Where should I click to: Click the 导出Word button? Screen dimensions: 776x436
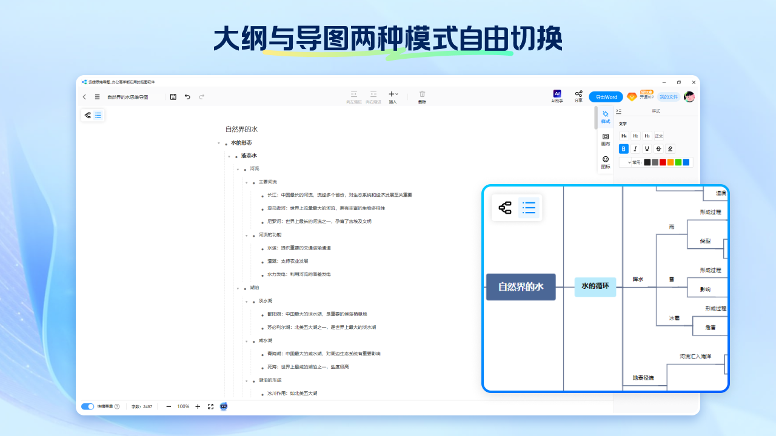606,96
